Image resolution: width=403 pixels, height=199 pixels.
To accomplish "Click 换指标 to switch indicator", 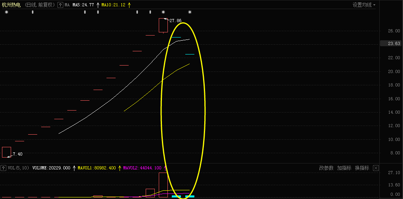I will click(x=362, y=168).
